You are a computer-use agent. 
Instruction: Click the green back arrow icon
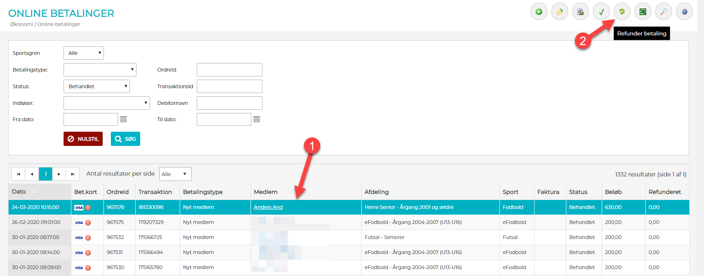point(539,12)
